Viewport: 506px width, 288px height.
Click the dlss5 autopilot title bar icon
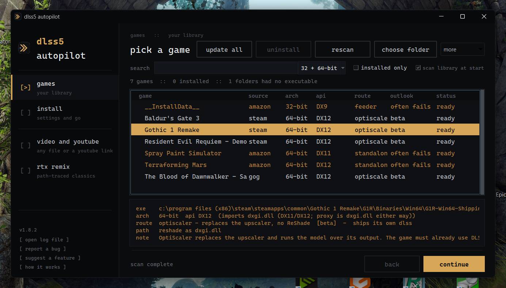[18, 17]
